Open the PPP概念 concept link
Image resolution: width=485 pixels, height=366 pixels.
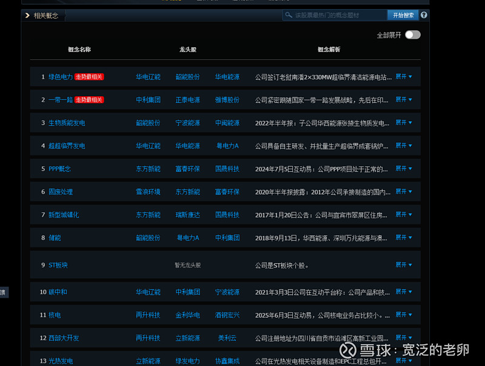pos(59,169)
